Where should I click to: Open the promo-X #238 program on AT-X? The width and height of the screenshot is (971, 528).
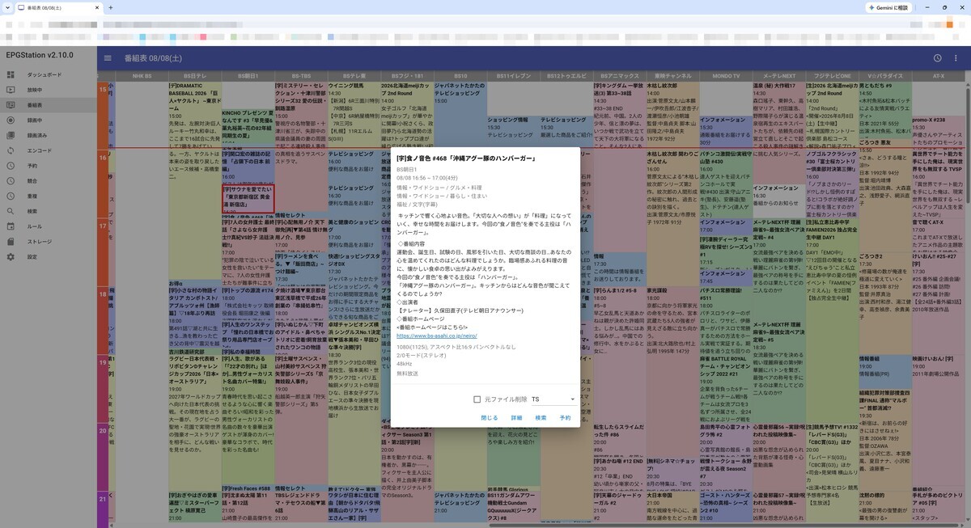click(x=939, y=132)
